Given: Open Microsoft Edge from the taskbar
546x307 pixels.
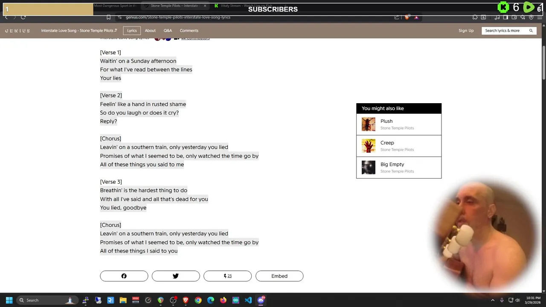Looking at the screenshot, I should pyautogui.click(x=211, y=300).
